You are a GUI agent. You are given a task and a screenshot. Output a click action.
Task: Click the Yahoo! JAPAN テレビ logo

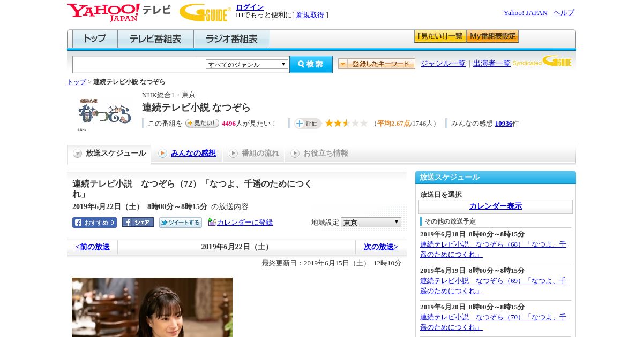[119, 12]
